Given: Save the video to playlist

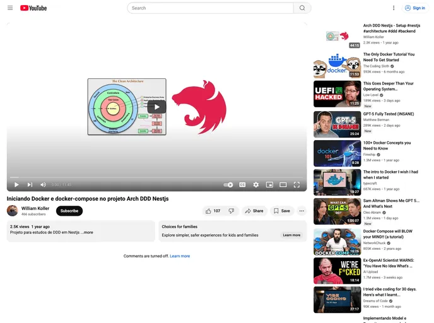Looking at the screenshot, I should coord(282,211).
